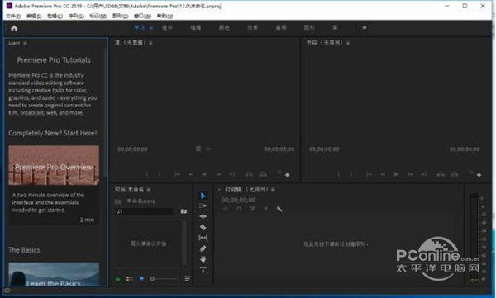Open the 标记(M) menu
This screenshot has height=298, width=496.
(x=98, y=16)
